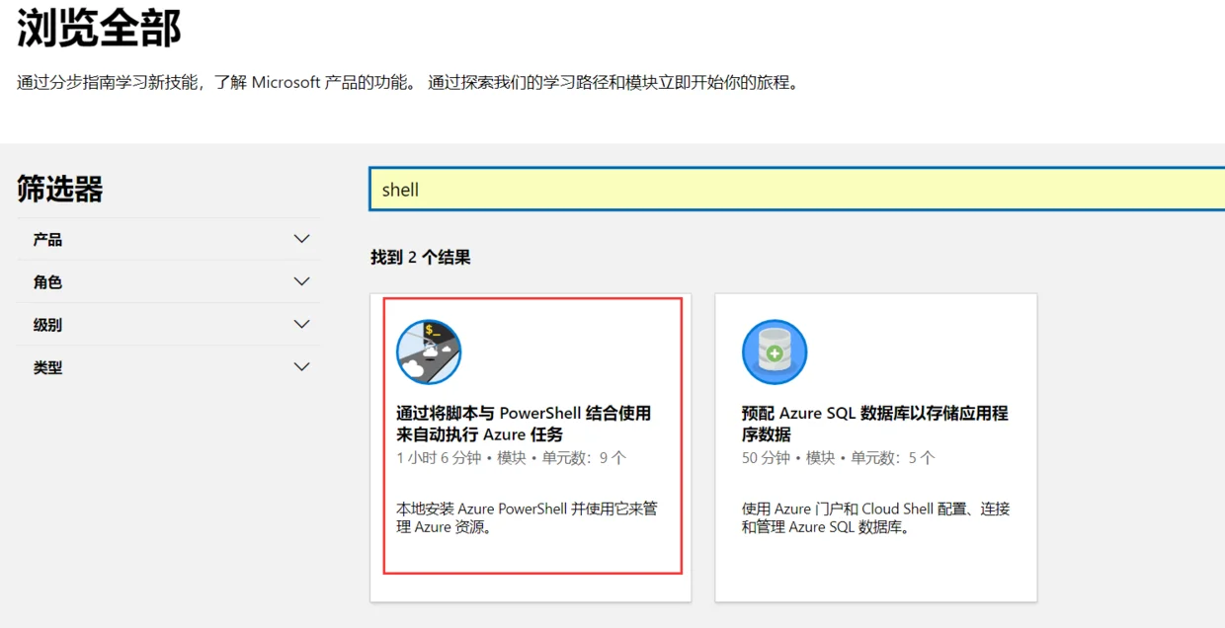Click the 筛选器 sidebar heading
1225x628 pixels.
[x=59, y=189]
